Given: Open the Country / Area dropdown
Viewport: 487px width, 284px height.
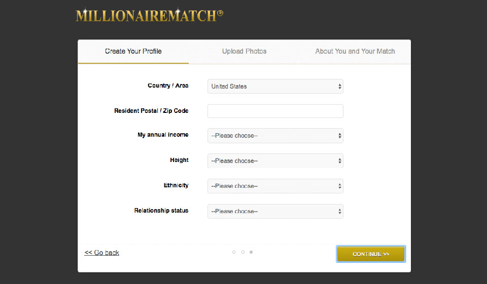Looking at the screenshot, I should (275, 87).
